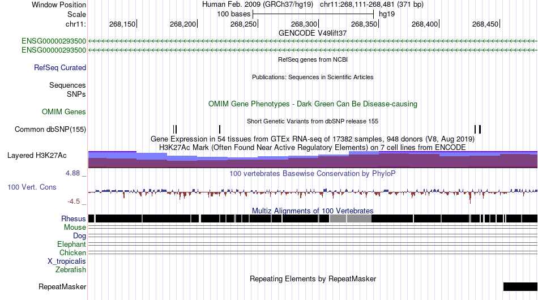Screen dimensions: 538x300
Task: Click the 268,200 ruler coordinate
Action: [183, 24]
